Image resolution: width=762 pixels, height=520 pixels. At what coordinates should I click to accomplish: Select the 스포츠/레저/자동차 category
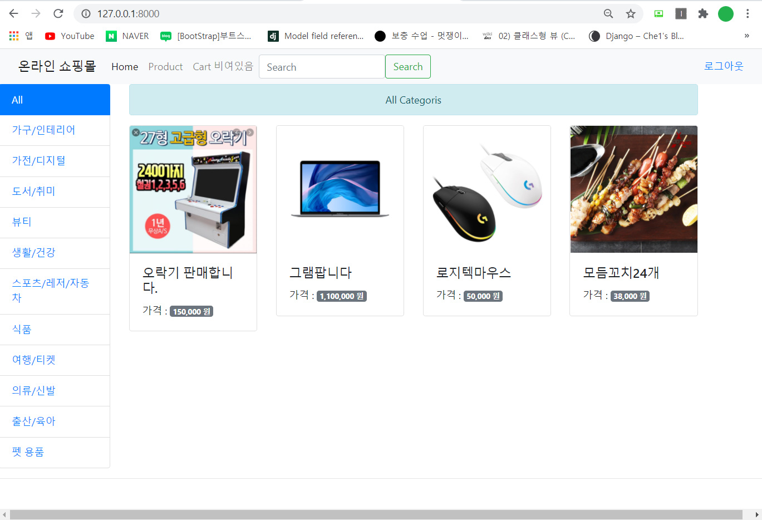tap(55, 291)
